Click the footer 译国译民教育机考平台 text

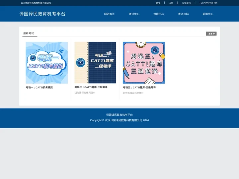(119, 115)
